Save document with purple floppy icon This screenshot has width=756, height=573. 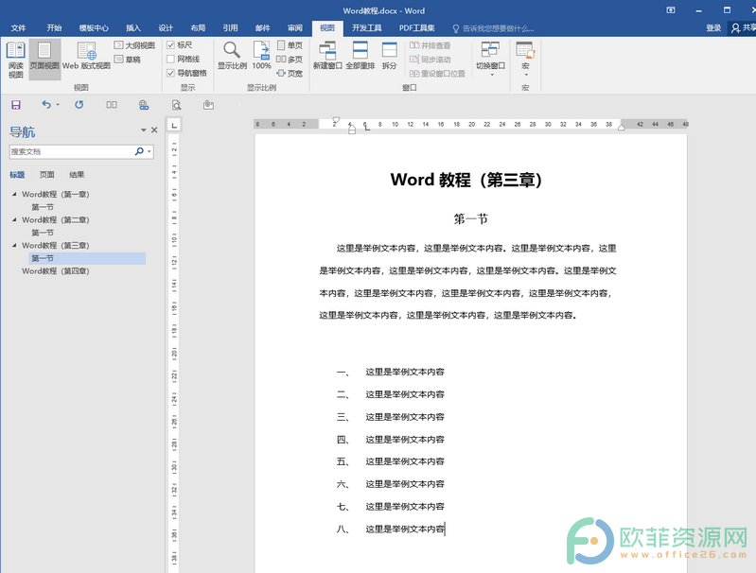click(x=16, y=105)
